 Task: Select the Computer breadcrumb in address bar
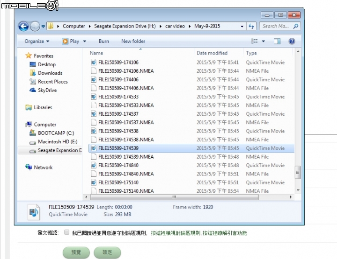click(x=74, y=26)
